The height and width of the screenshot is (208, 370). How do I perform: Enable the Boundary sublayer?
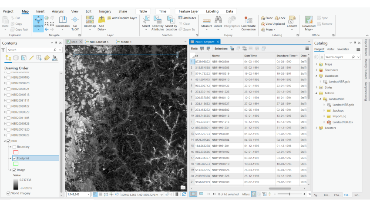pyautogui.click(x=14, y=147)
